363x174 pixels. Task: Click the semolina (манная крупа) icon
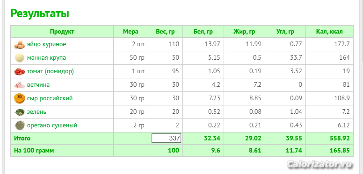(20, 58)
